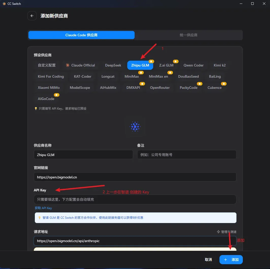Click the blue provider logo icon
Image resolution: width=270 pixels, height=269 pixels.
135,127
